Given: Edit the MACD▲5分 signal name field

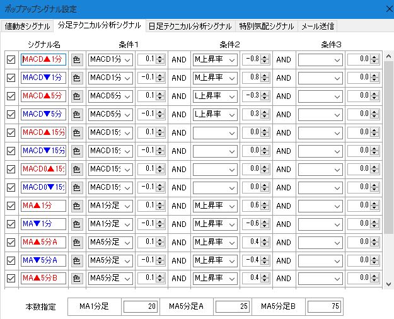Looking at the screenshot, I should pyautogui.click(x=43, y=96).
